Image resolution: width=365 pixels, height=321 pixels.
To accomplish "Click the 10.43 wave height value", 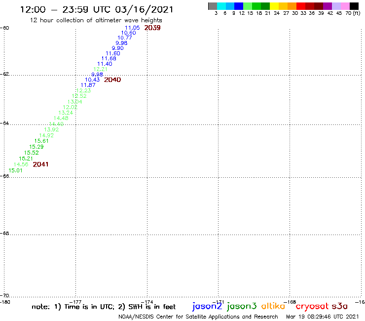I will (92, 80).
